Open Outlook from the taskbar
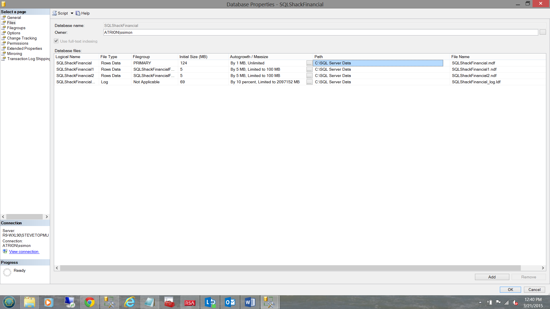 tap(230, 302)
